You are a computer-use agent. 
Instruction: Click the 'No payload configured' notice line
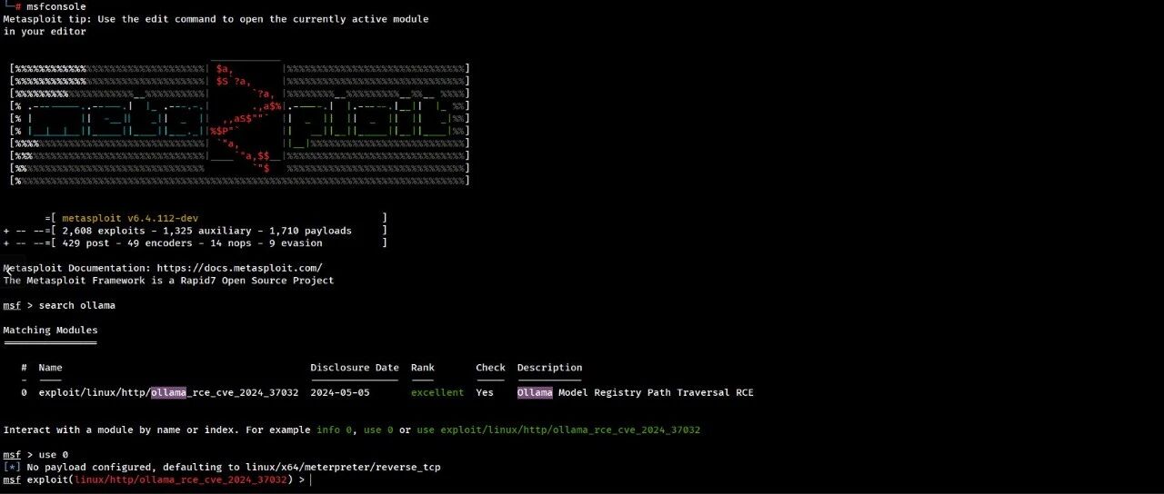[222, 467]
